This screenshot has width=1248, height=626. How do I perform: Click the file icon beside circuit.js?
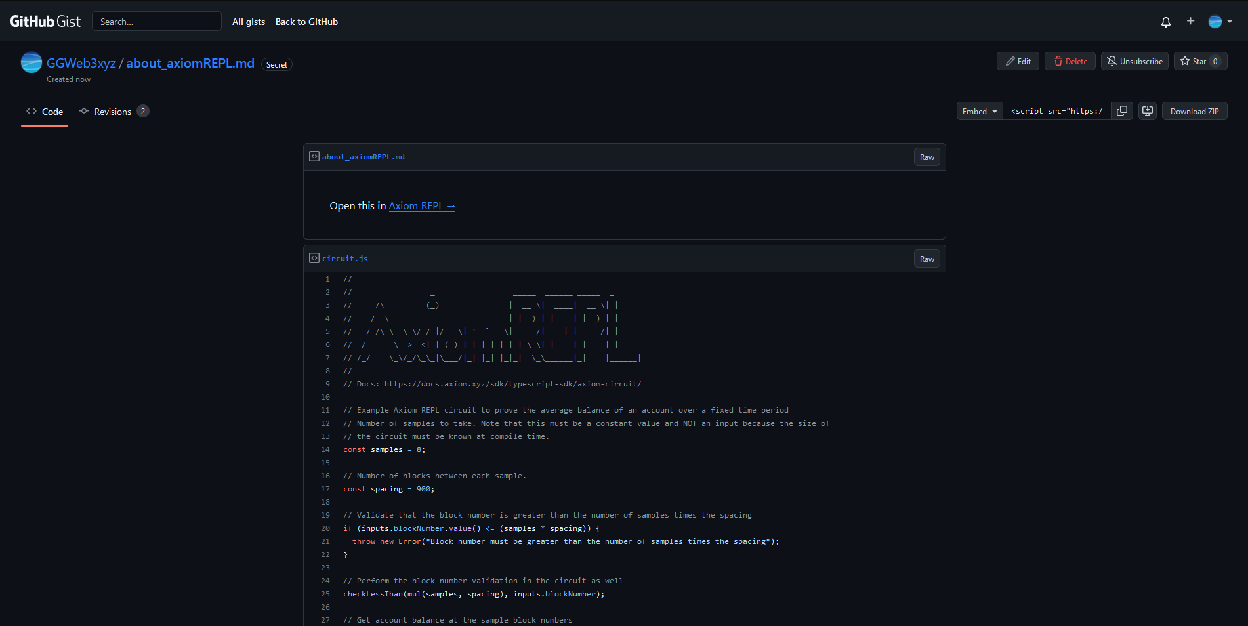314,259
